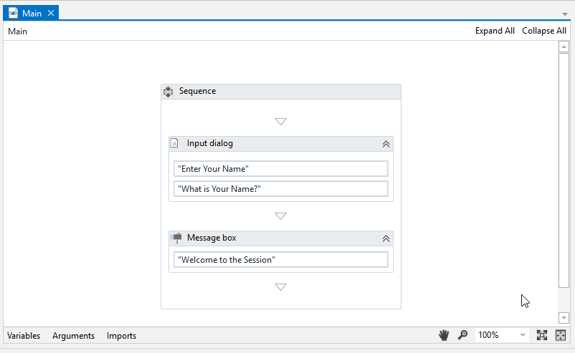Click the magnifier zoom icon
The image size is (575, 353).
pyautogui.click(x=463, y=335)
